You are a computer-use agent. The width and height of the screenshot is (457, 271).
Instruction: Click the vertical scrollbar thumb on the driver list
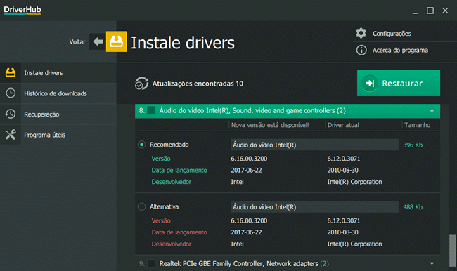[x=452, y=251]
